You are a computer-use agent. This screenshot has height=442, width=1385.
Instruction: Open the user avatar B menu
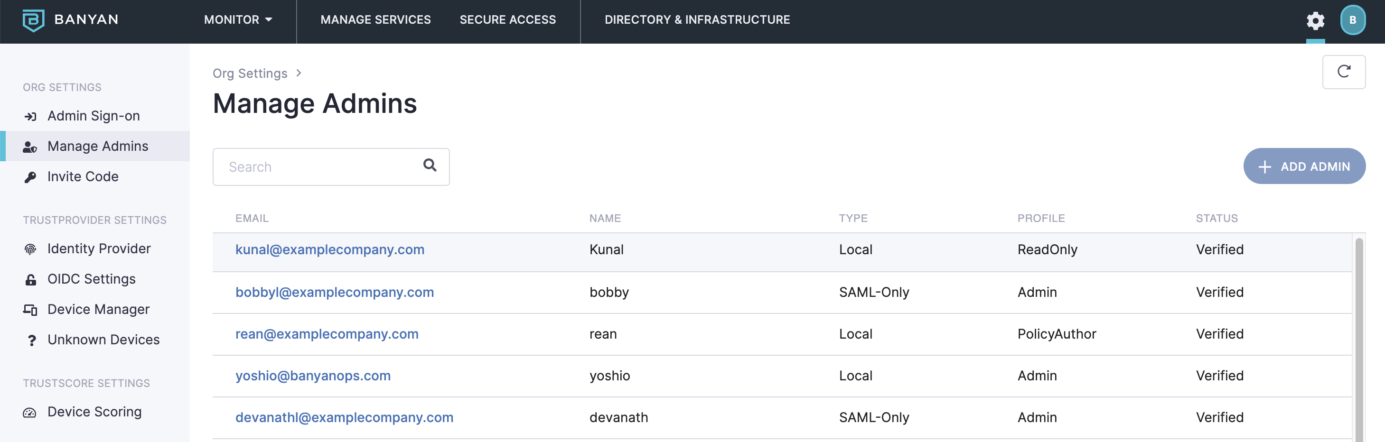pyautogui.click(x=1353, y=20)
